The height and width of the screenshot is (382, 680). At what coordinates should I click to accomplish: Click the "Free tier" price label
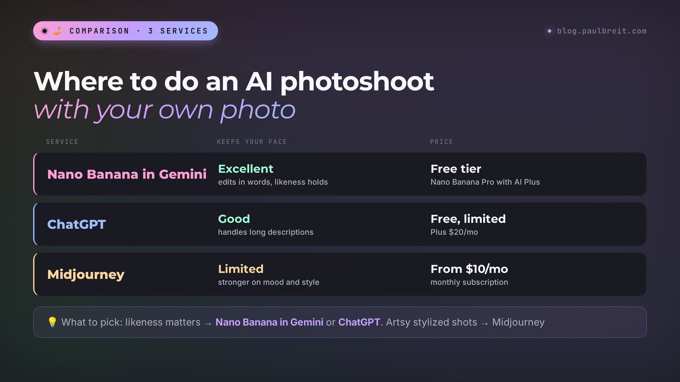456,169
